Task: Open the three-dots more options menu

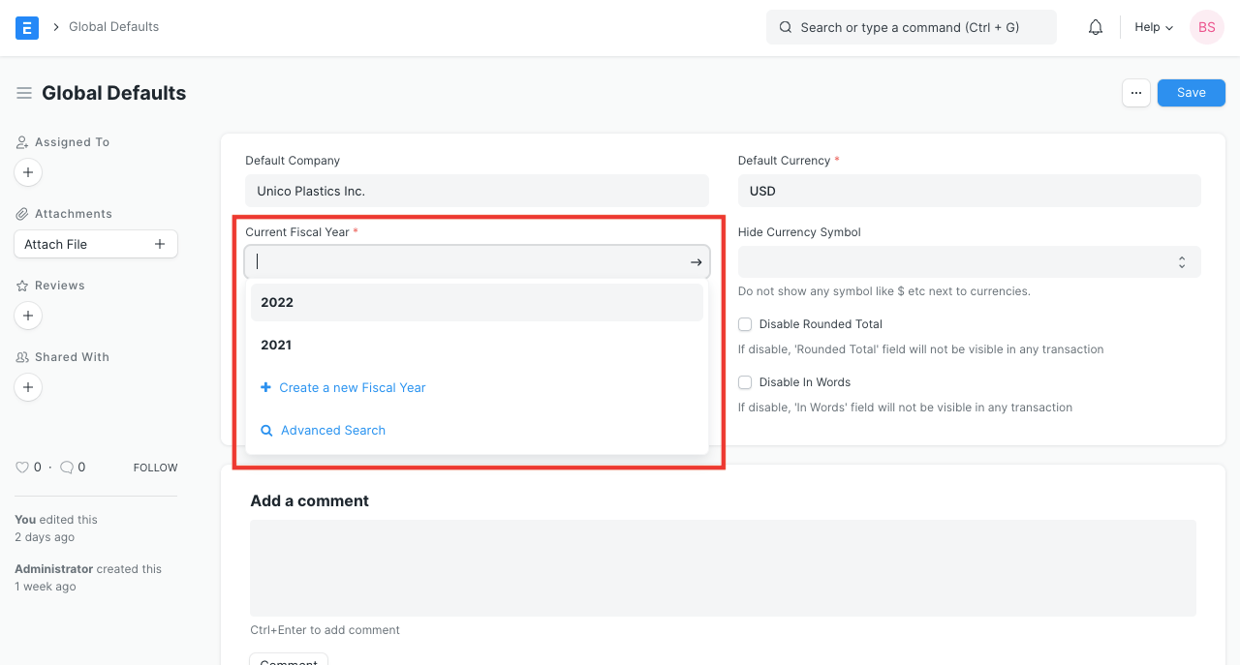Action: (1136, 93)
